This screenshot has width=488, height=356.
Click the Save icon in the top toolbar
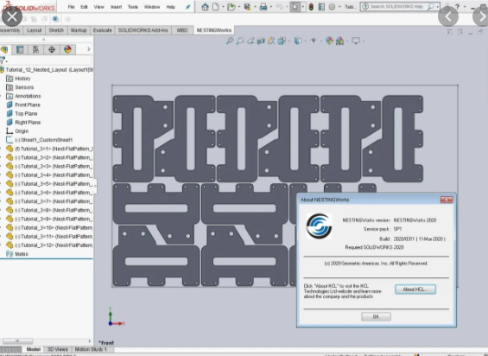coord(247,7)
